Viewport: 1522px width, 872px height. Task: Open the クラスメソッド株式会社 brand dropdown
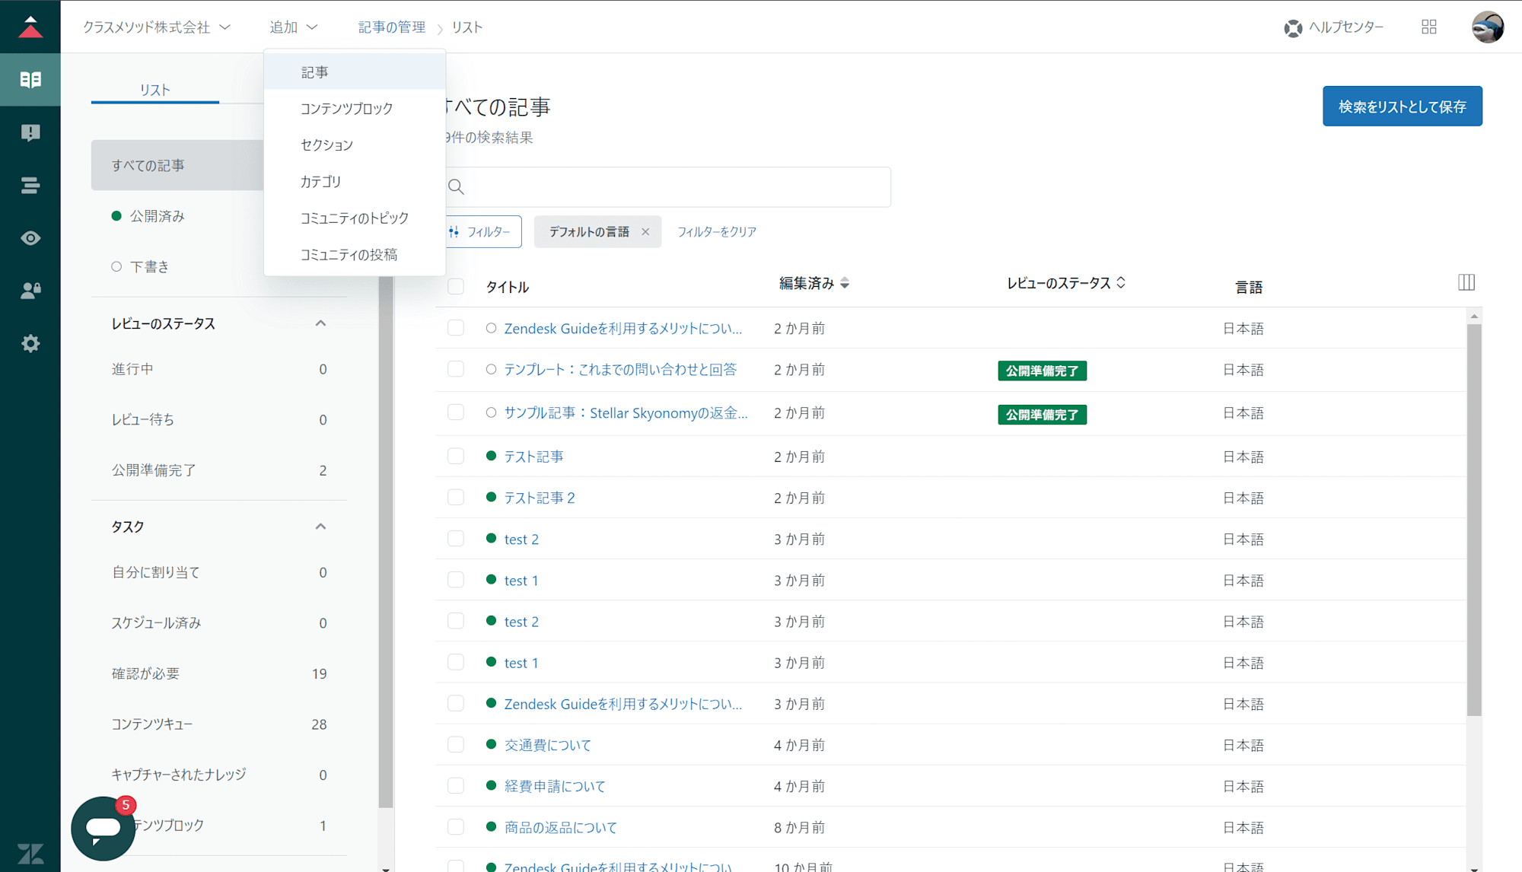coord(157,27)
